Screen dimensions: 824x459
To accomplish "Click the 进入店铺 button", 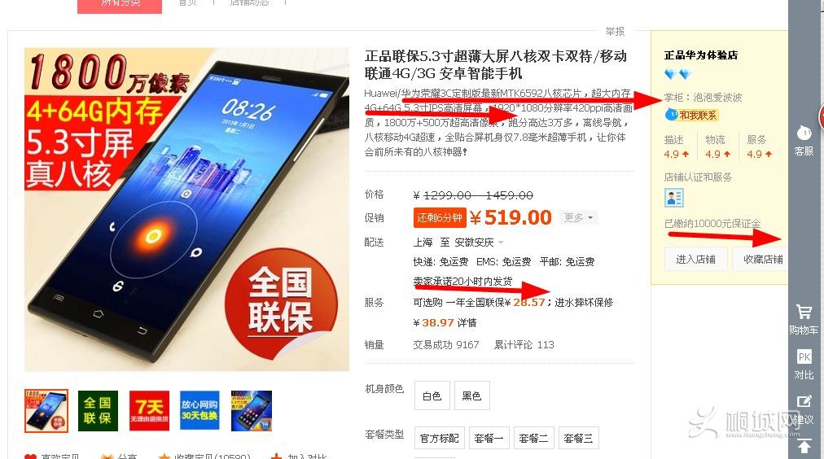I will [x=695, y=259].
